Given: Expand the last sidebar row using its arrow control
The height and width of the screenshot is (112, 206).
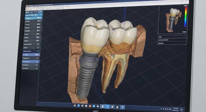Looking at the screenshot, I should click(37, 68).
